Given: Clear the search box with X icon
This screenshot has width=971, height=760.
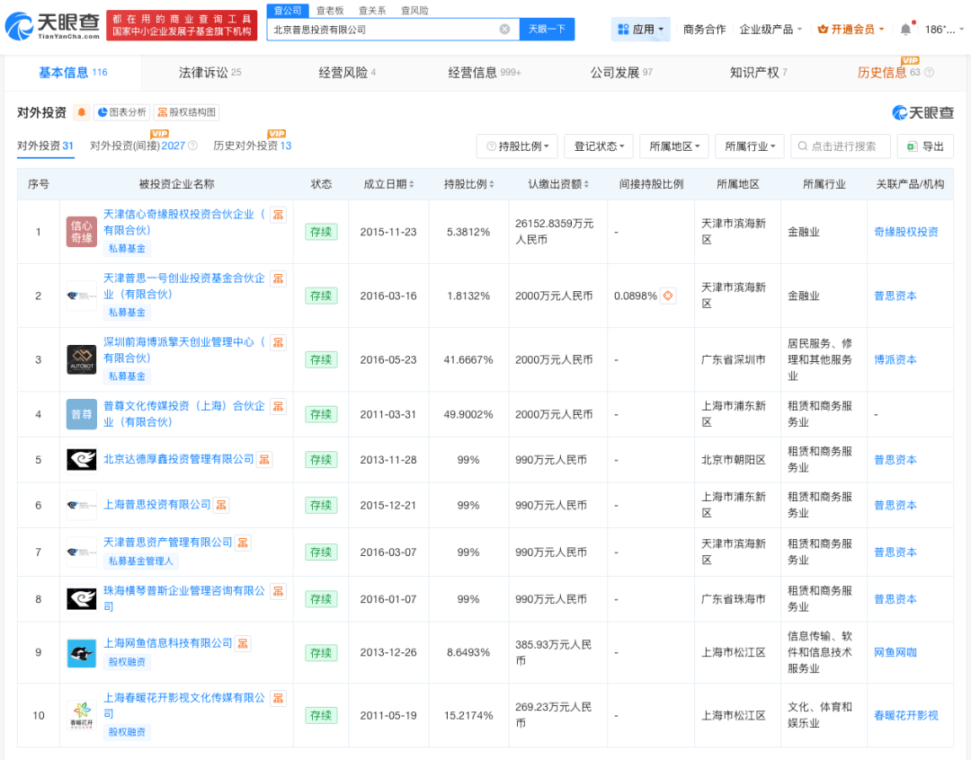Looking at the screenshot, I should [x=504, y=29].
